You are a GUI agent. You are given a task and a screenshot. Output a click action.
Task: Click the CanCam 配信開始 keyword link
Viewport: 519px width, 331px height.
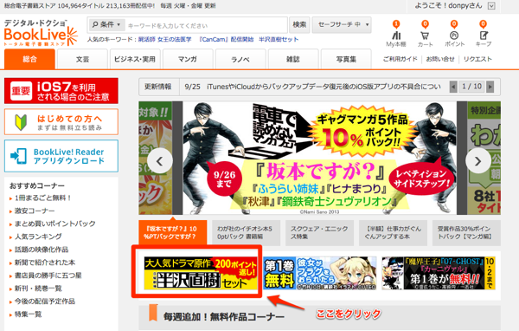click(226, 40)
